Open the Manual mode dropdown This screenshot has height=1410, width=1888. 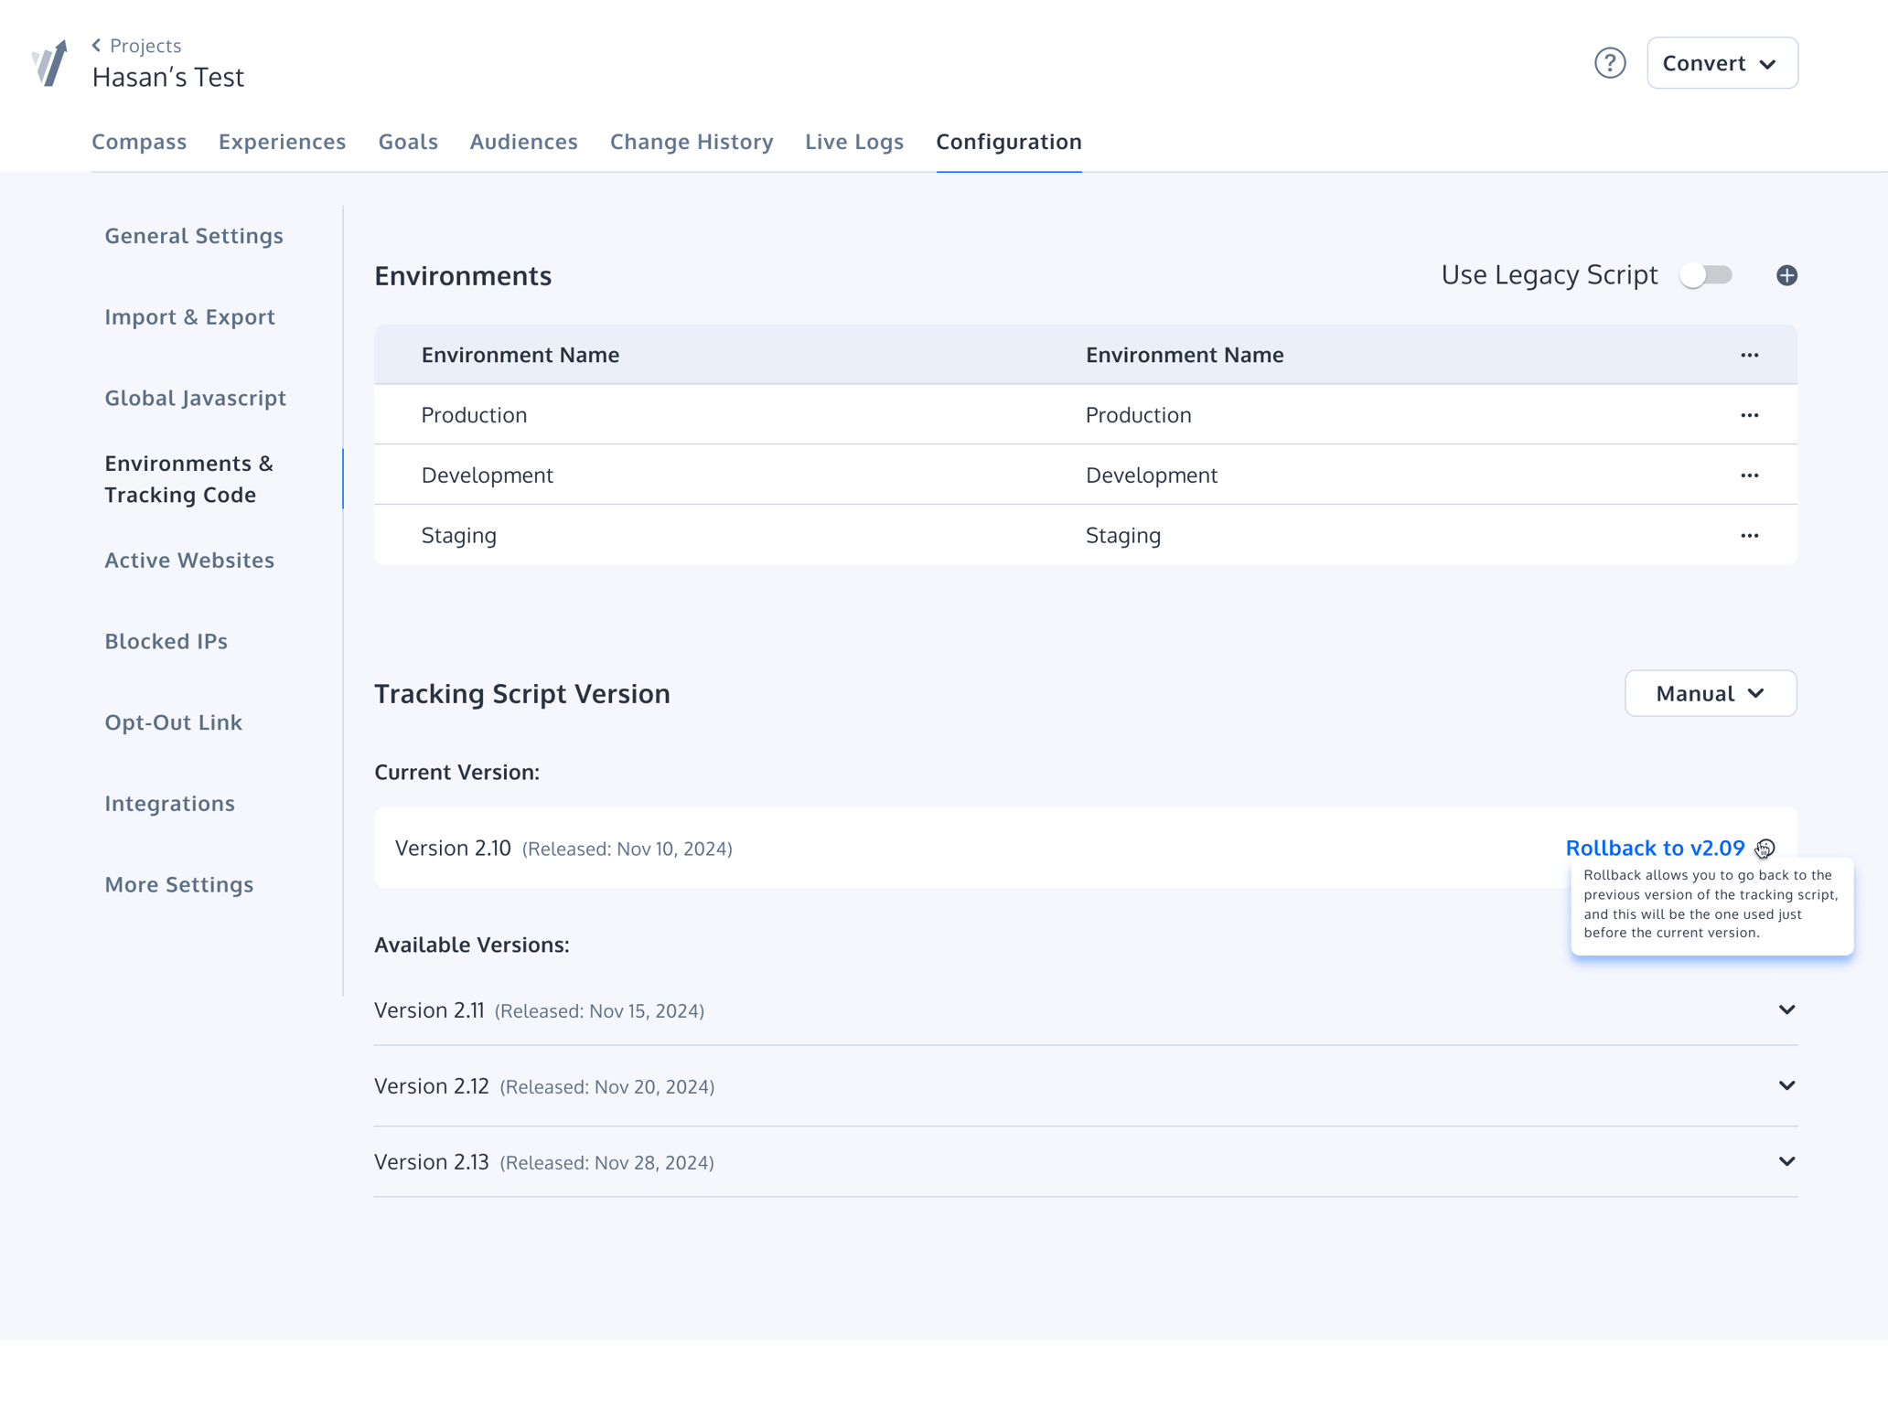click(1710, 693)
